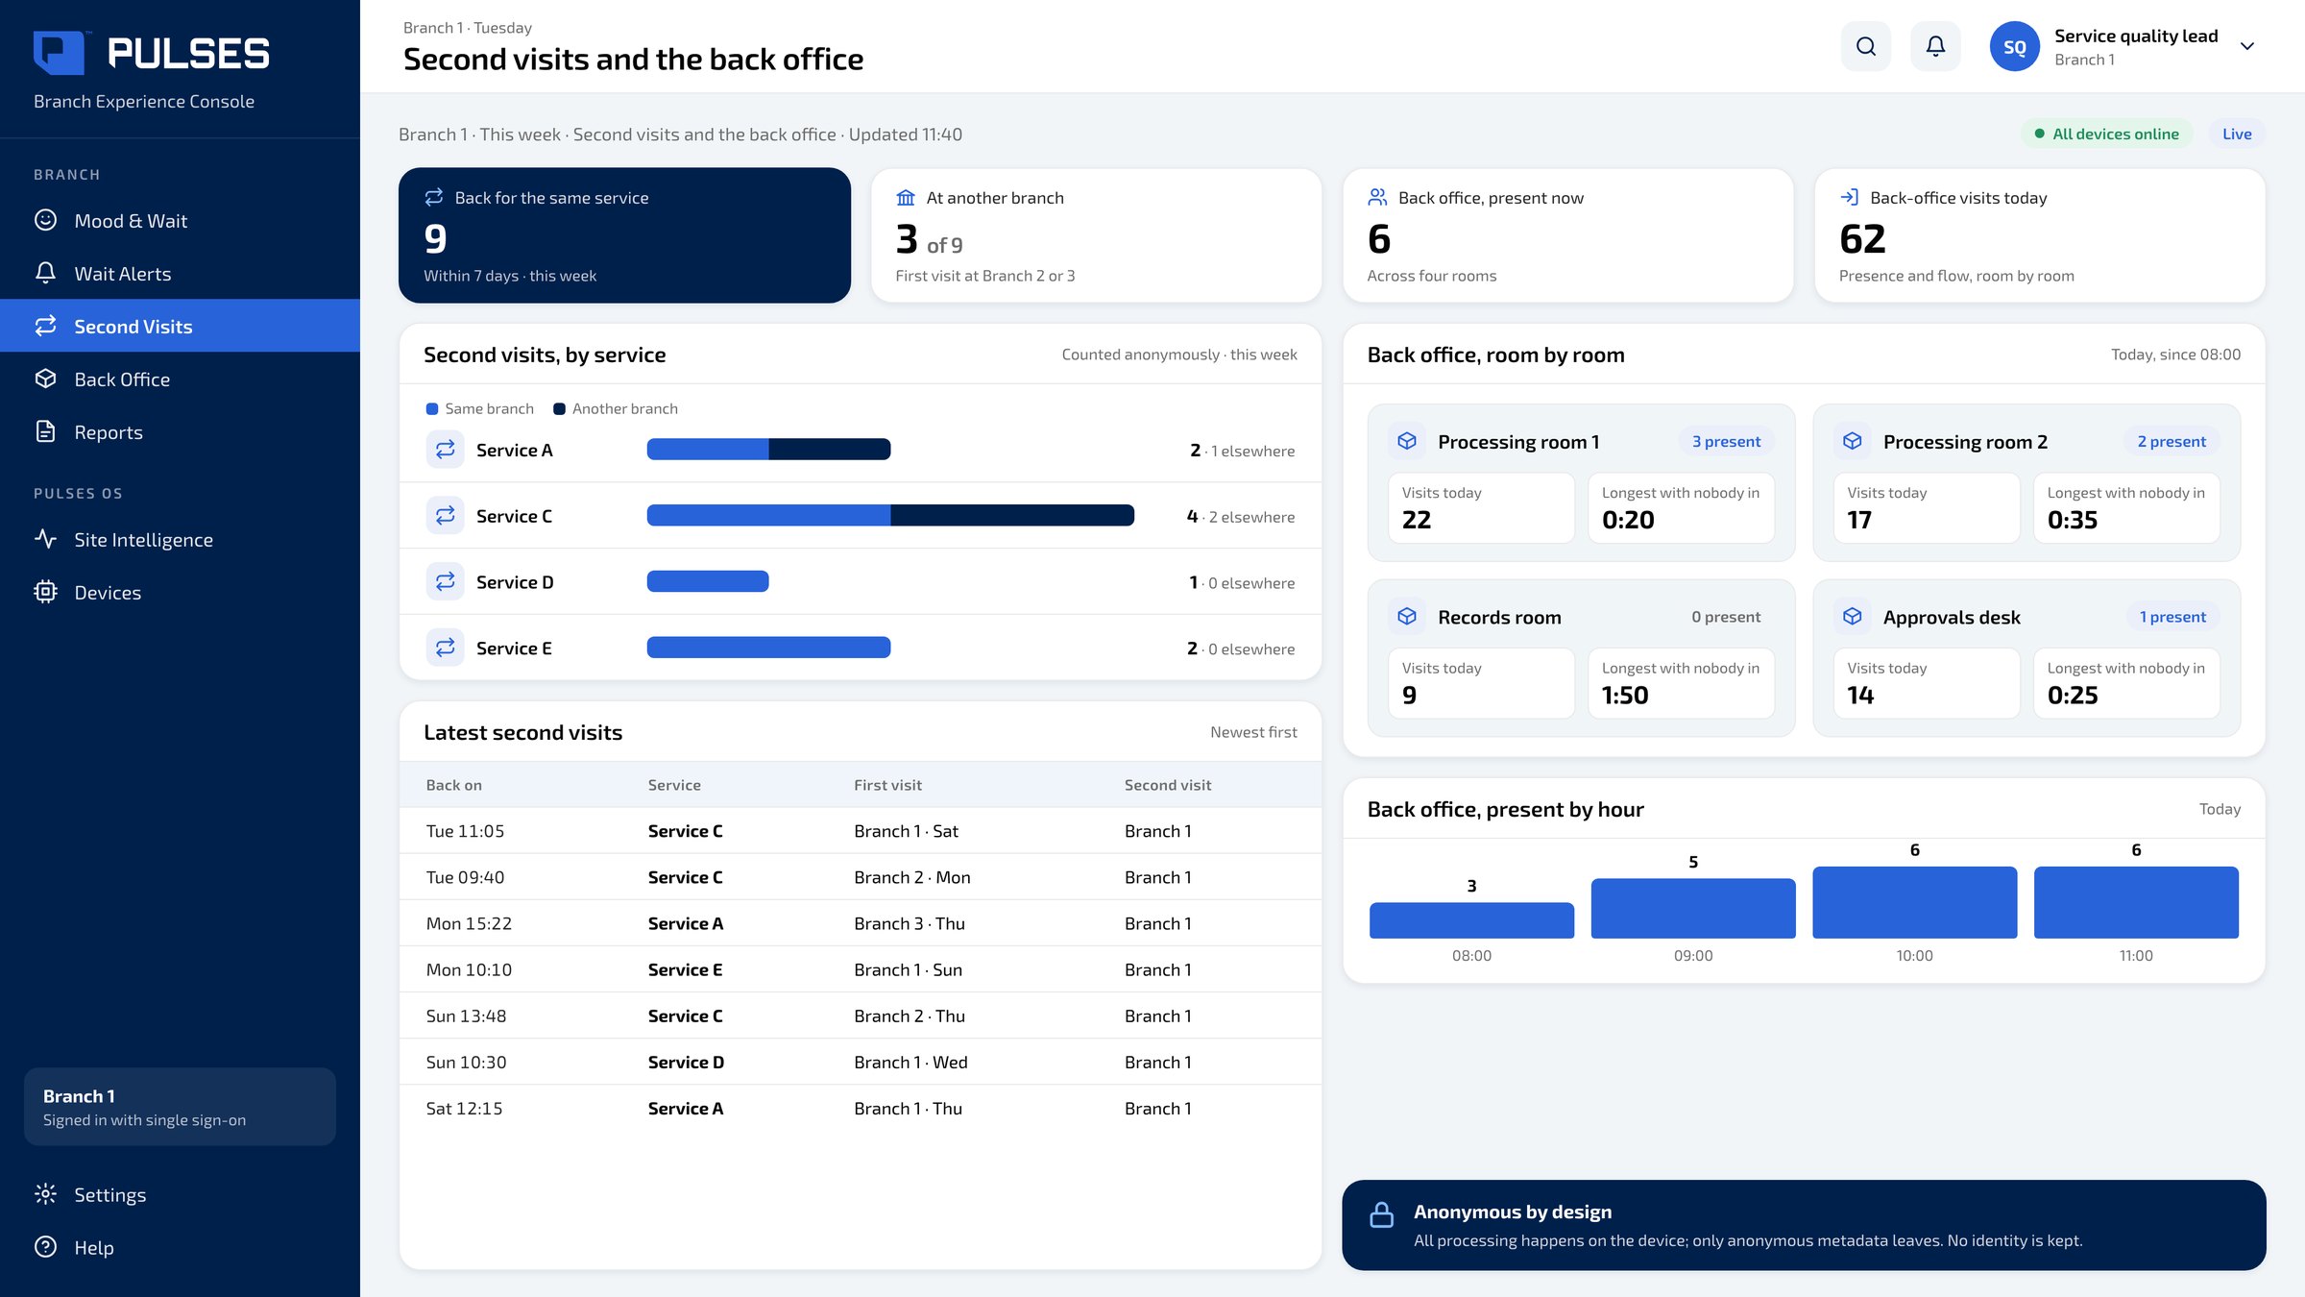Click the Mood & Wait smiley icon
2305x1297 pixels.
pyautogui.click(x=45, y=220)
